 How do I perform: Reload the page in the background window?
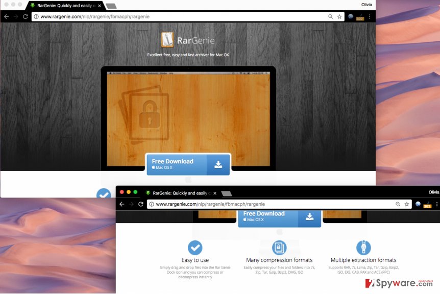click(25, 16)
